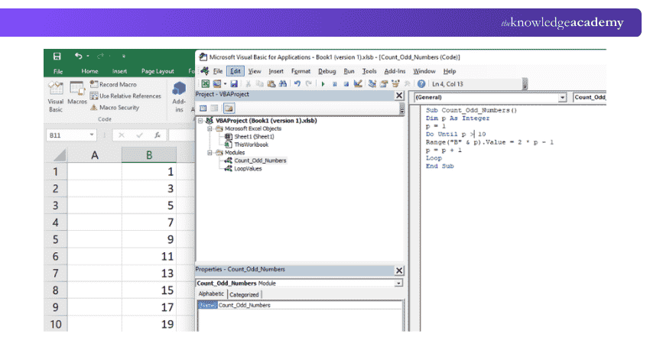Toggle Design Mode icon
The image size is (650, 344).
coord(358,84)
